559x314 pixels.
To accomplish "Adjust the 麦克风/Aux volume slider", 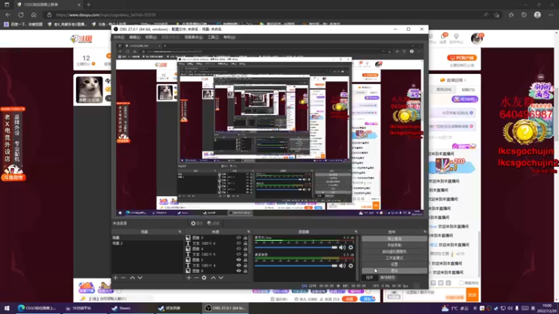I will click(296, 248).
